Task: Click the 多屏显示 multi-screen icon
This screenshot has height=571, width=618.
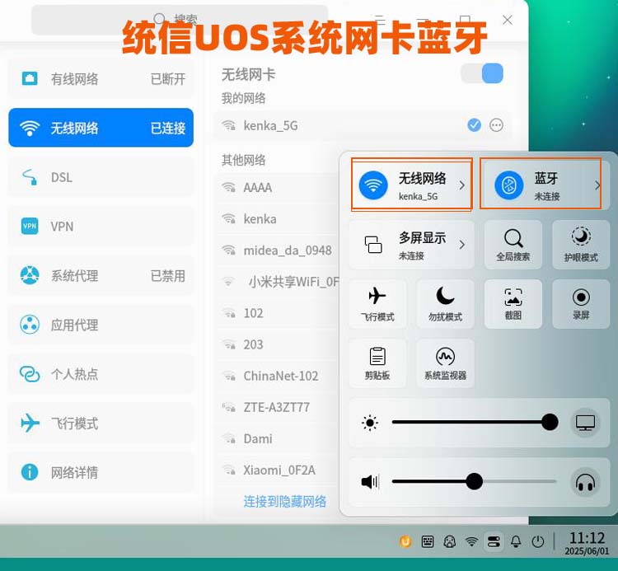Action: [372, 245]
